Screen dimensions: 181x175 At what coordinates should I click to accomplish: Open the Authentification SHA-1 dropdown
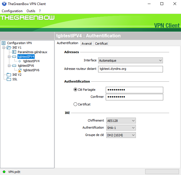(121, 128)
